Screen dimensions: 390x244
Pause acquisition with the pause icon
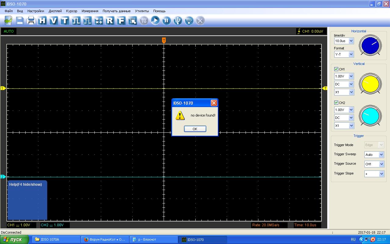(x=166, y=20)
